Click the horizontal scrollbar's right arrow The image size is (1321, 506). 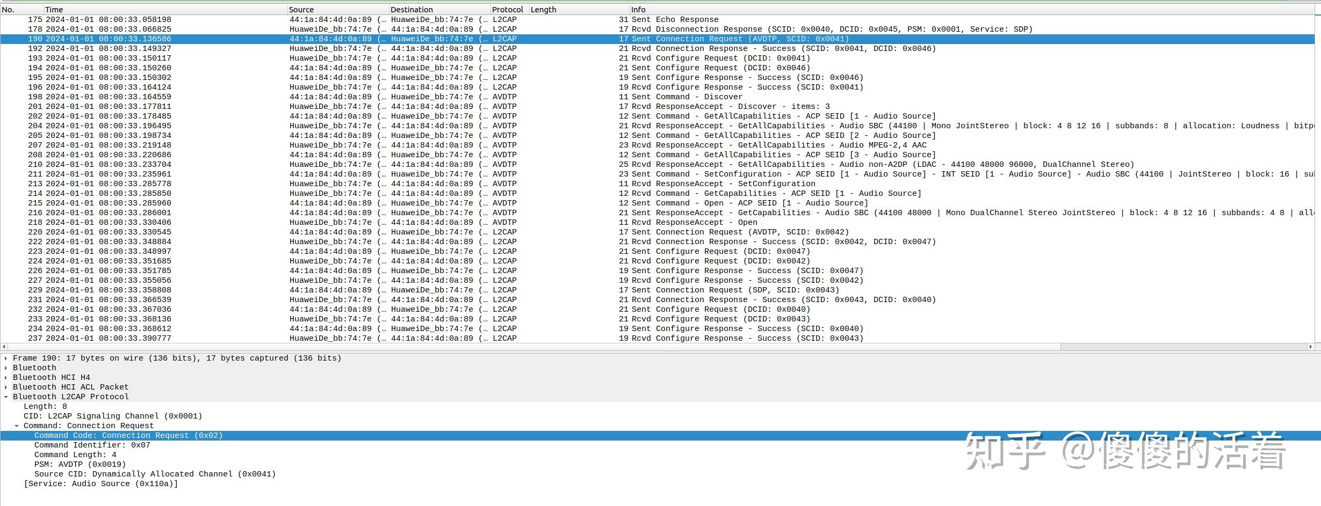1310,347
